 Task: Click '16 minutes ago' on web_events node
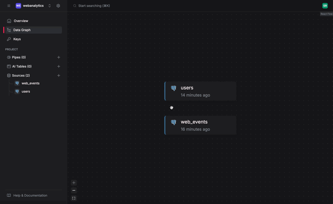point(195,129)
